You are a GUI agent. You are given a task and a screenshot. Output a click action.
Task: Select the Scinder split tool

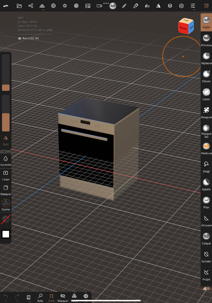click(206, 256)
